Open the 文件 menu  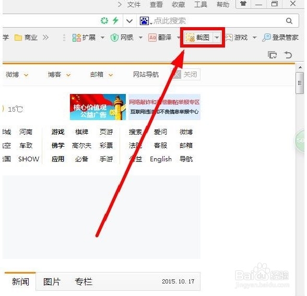point(134,4)
